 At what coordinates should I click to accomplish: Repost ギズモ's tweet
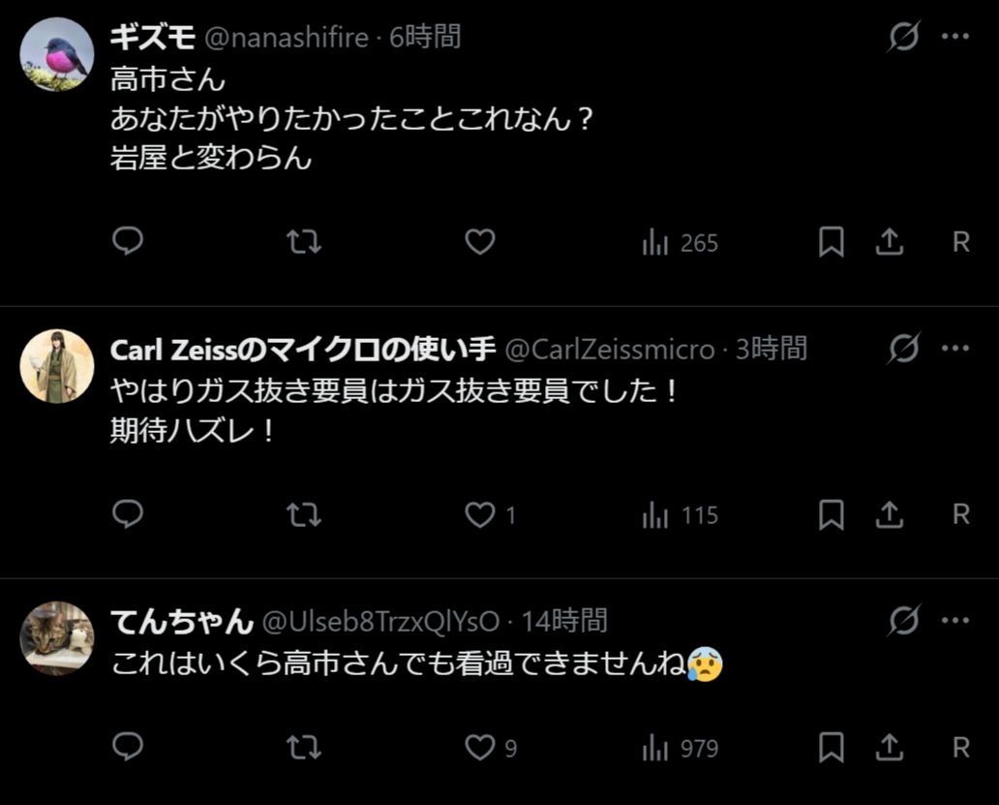[304, 241]
